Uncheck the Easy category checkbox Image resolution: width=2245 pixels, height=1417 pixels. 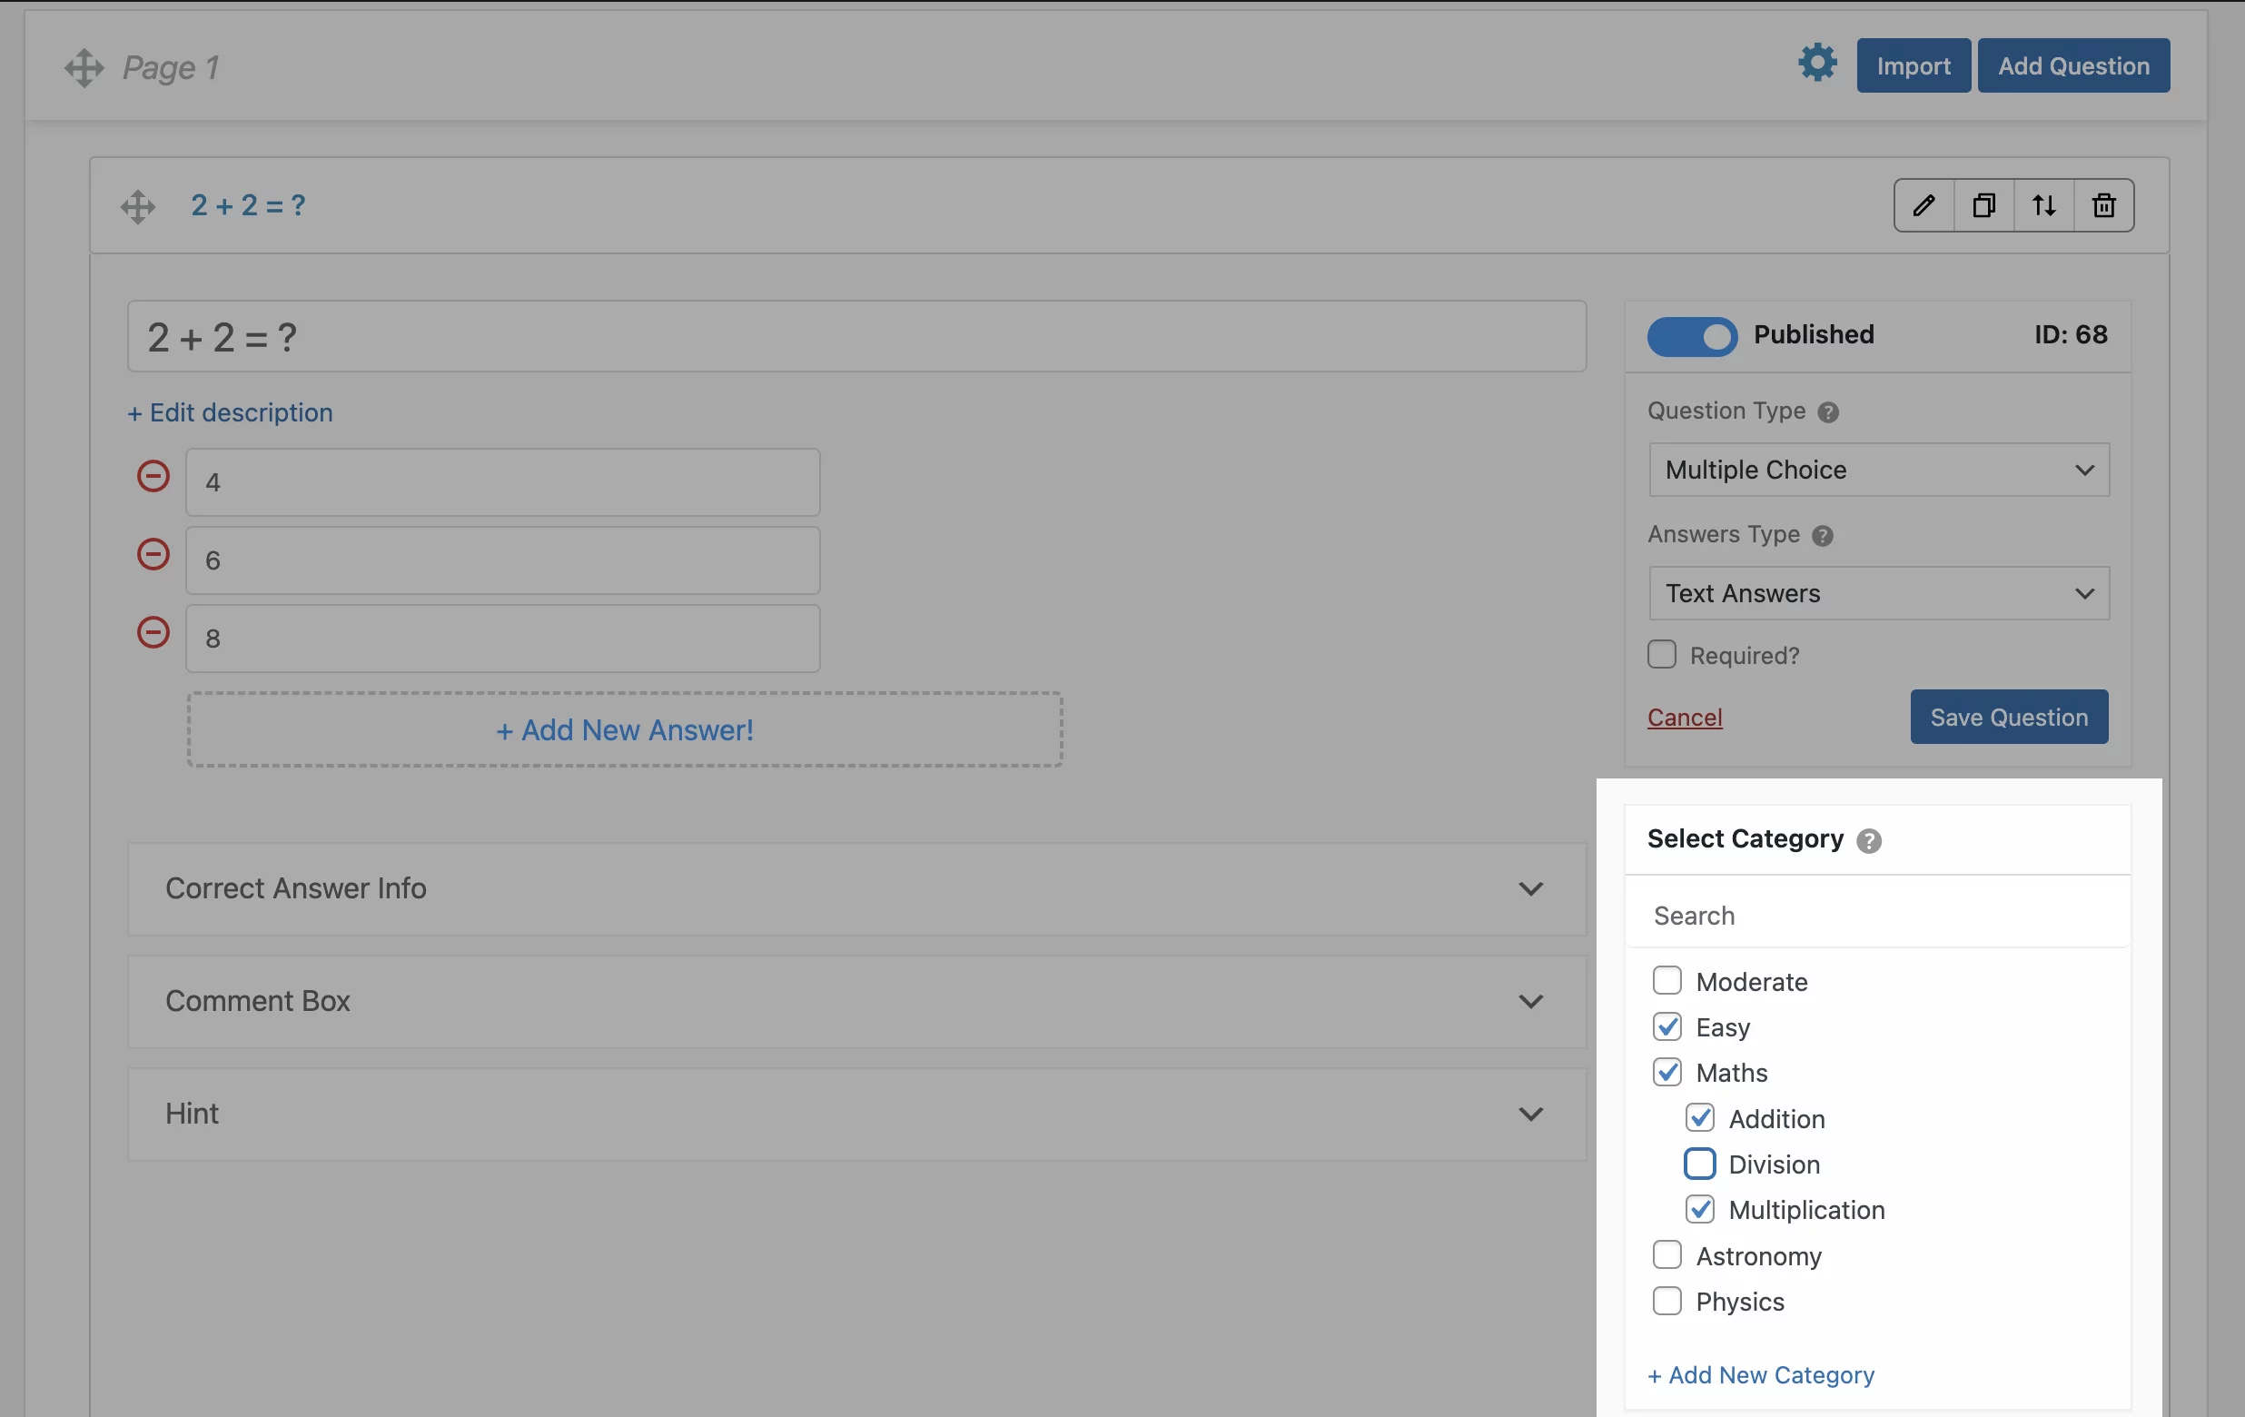click(x=1667, y=1026)
